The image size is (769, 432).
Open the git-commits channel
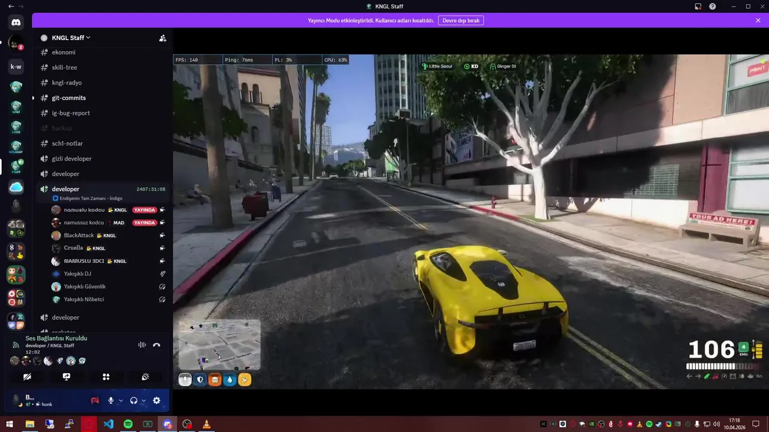click(103, 98)
